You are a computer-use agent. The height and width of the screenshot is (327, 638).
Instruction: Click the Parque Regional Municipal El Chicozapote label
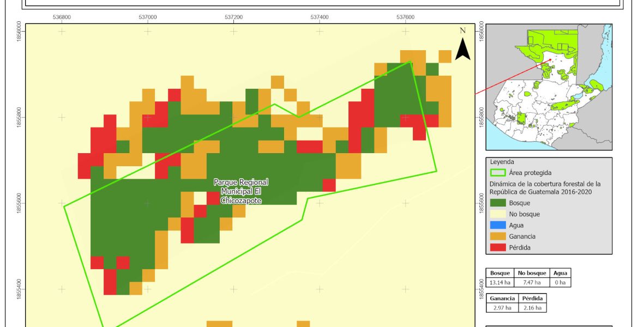(x=240, y=191)
